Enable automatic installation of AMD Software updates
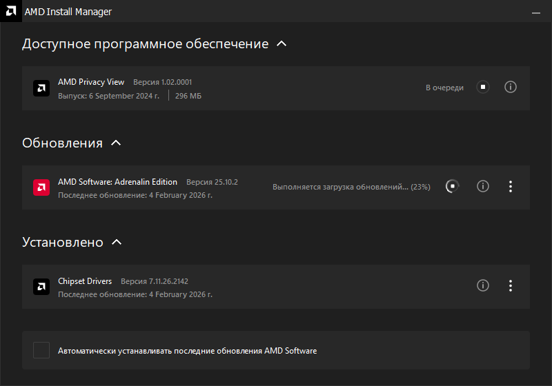 click(x=41, y=350)
